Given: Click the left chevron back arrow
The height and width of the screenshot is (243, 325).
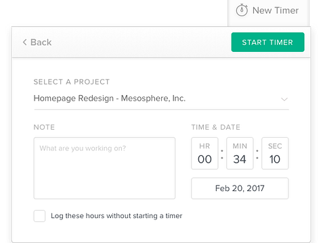Looking at the screenshot, I should tap(24, 42).
